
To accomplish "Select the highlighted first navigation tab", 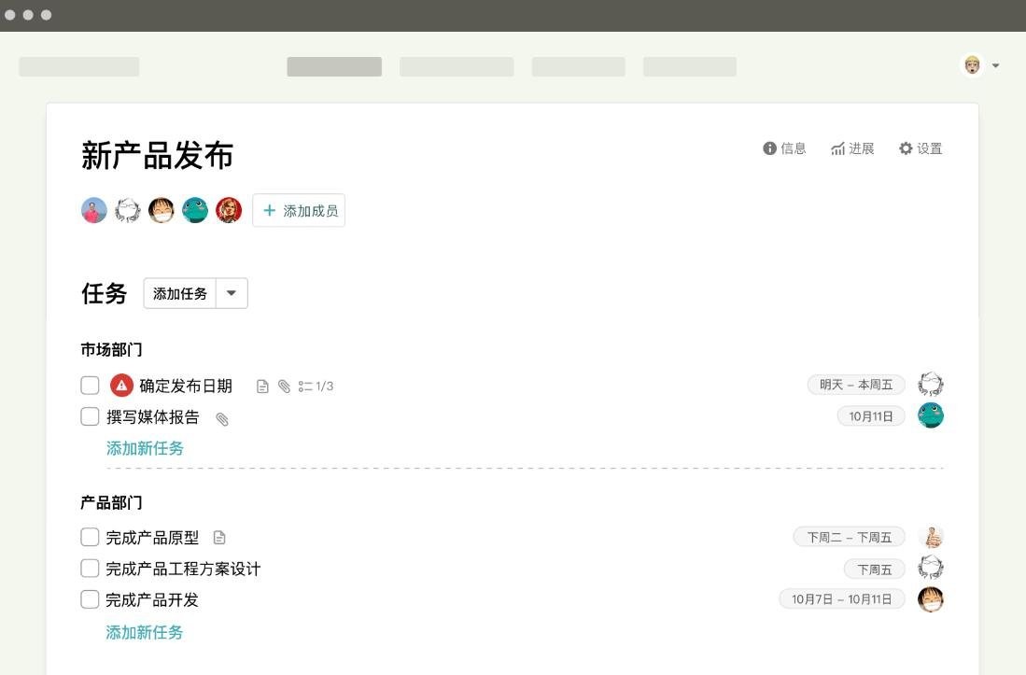I will click(x=334, y=67).
